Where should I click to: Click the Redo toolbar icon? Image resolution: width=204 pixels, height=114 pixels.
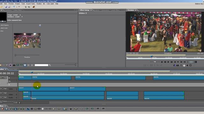[19, 7]
